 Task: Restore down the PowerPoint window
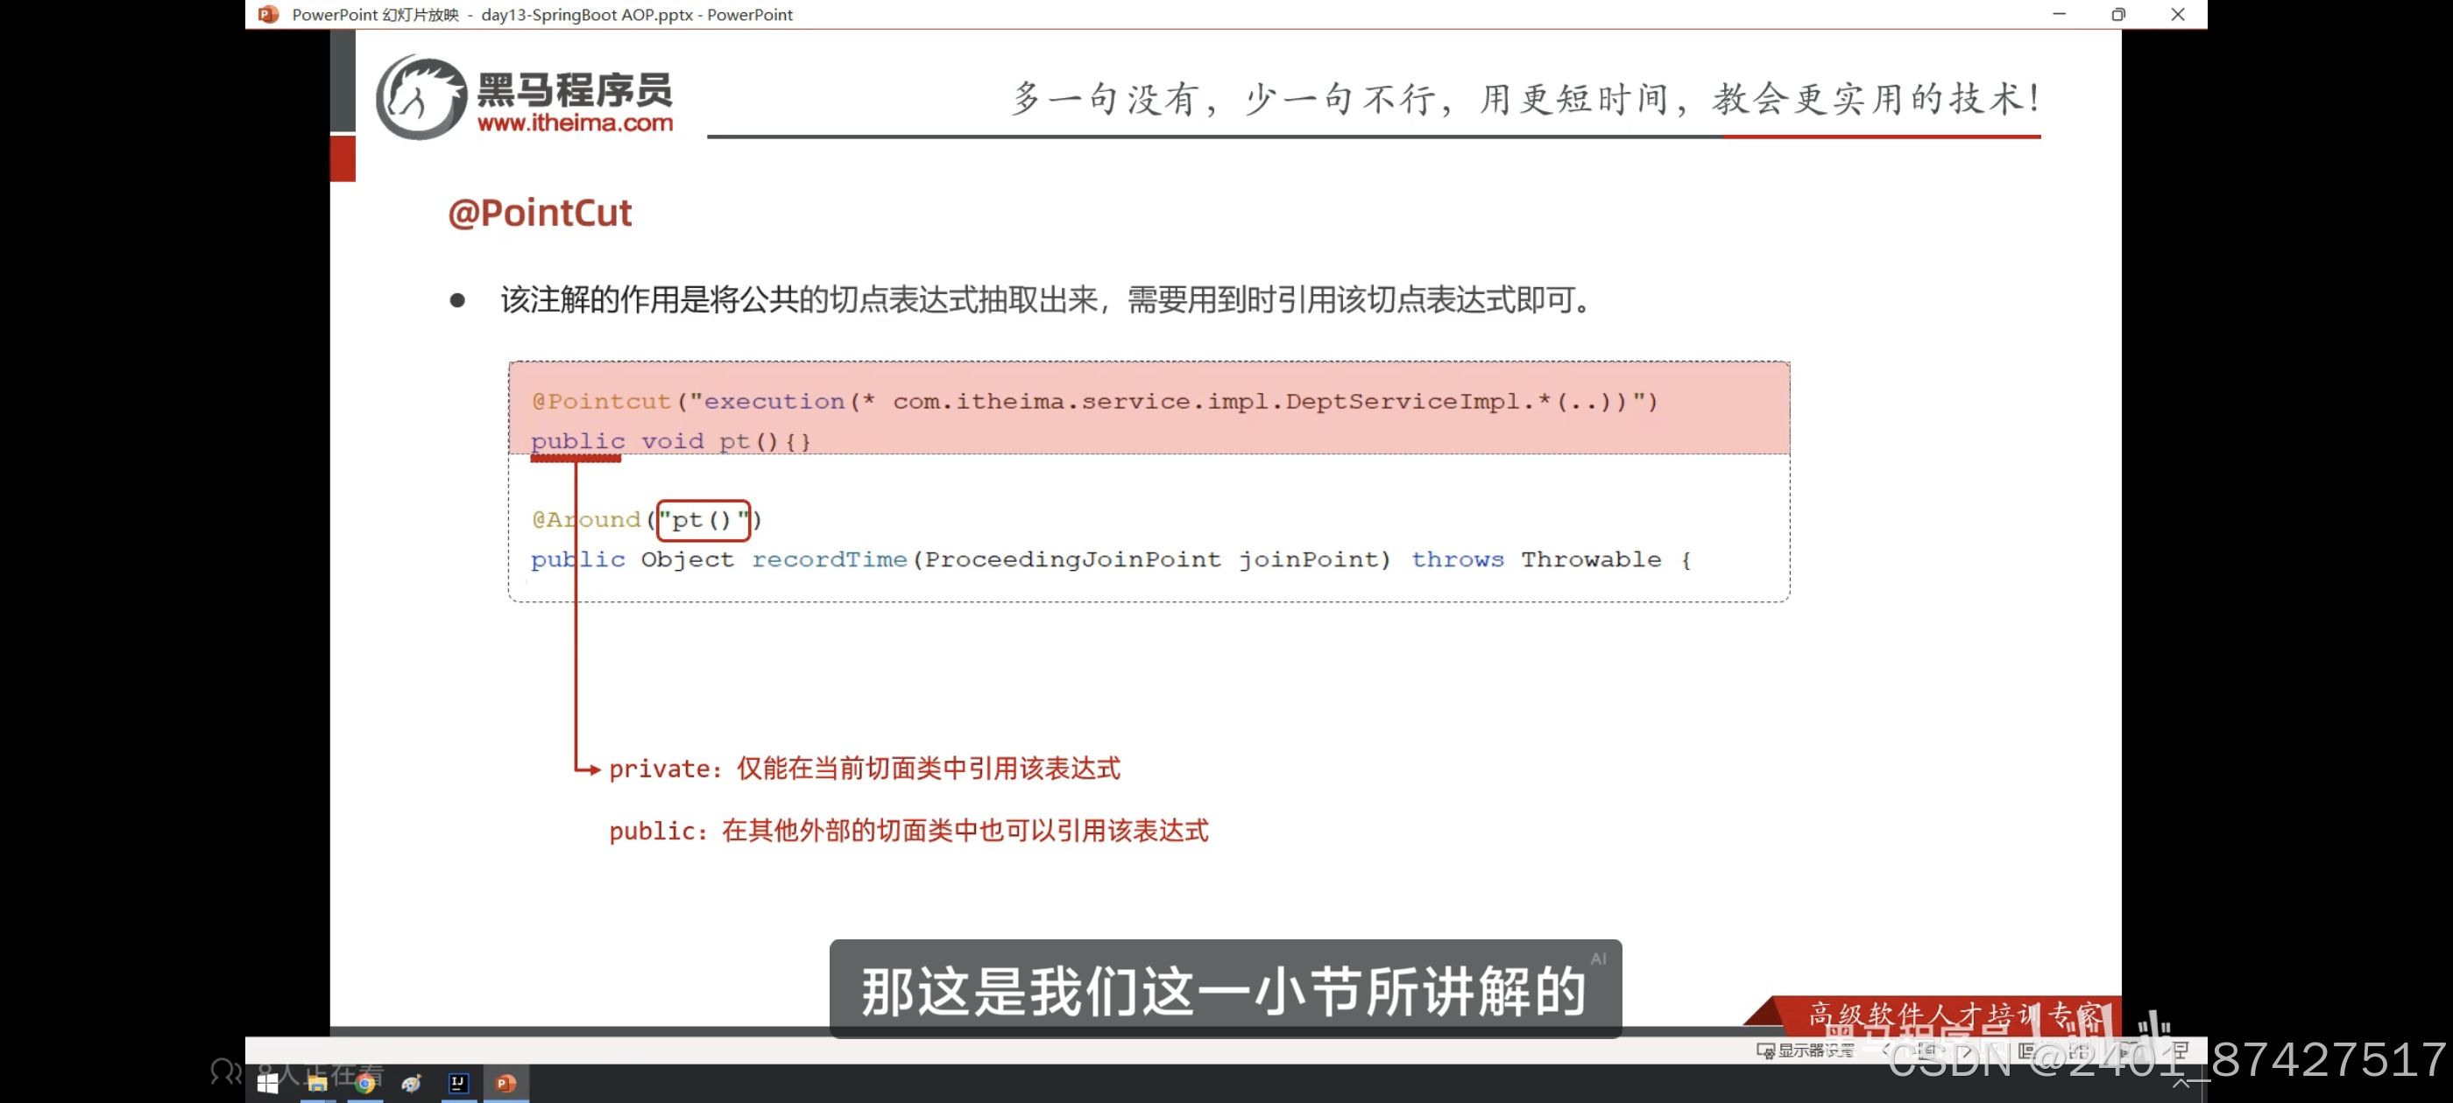[x=2117, y=14]
